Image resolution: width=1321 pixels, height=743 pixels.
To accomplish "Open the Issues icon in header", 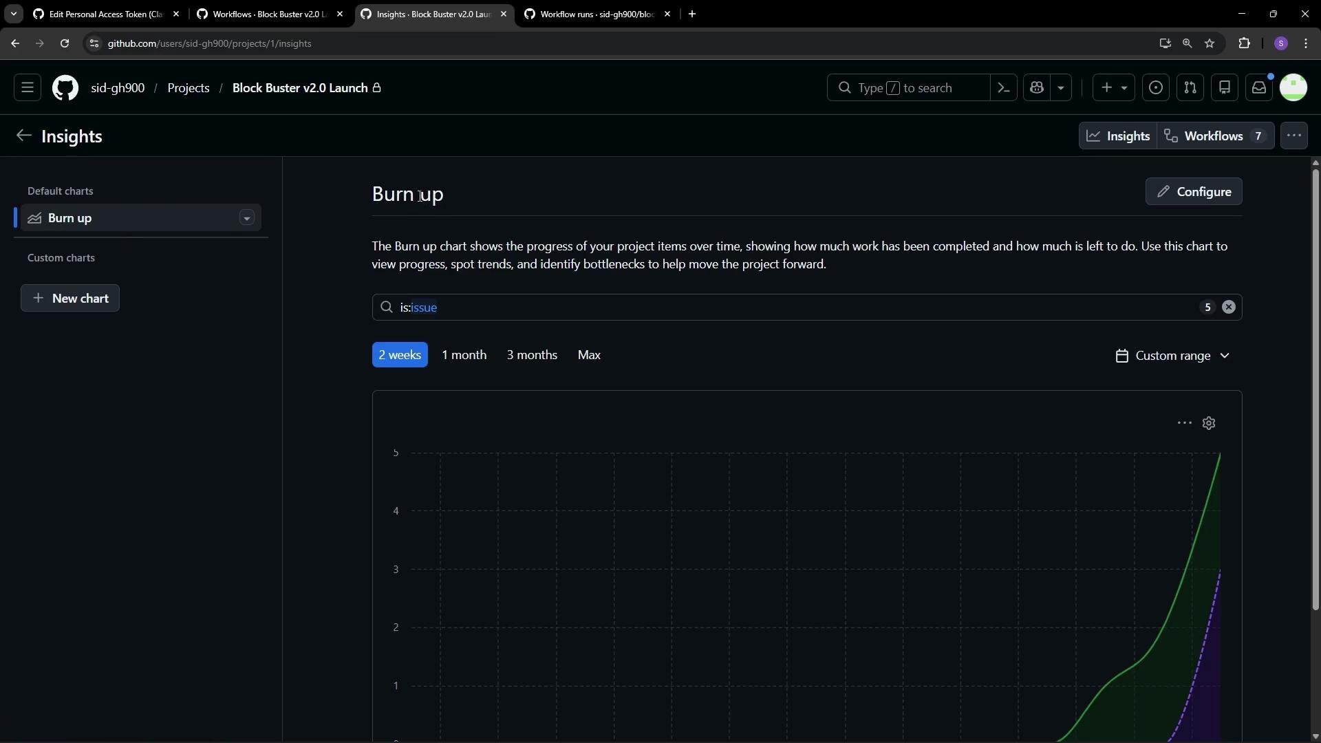I will (x=1156, y=88).
